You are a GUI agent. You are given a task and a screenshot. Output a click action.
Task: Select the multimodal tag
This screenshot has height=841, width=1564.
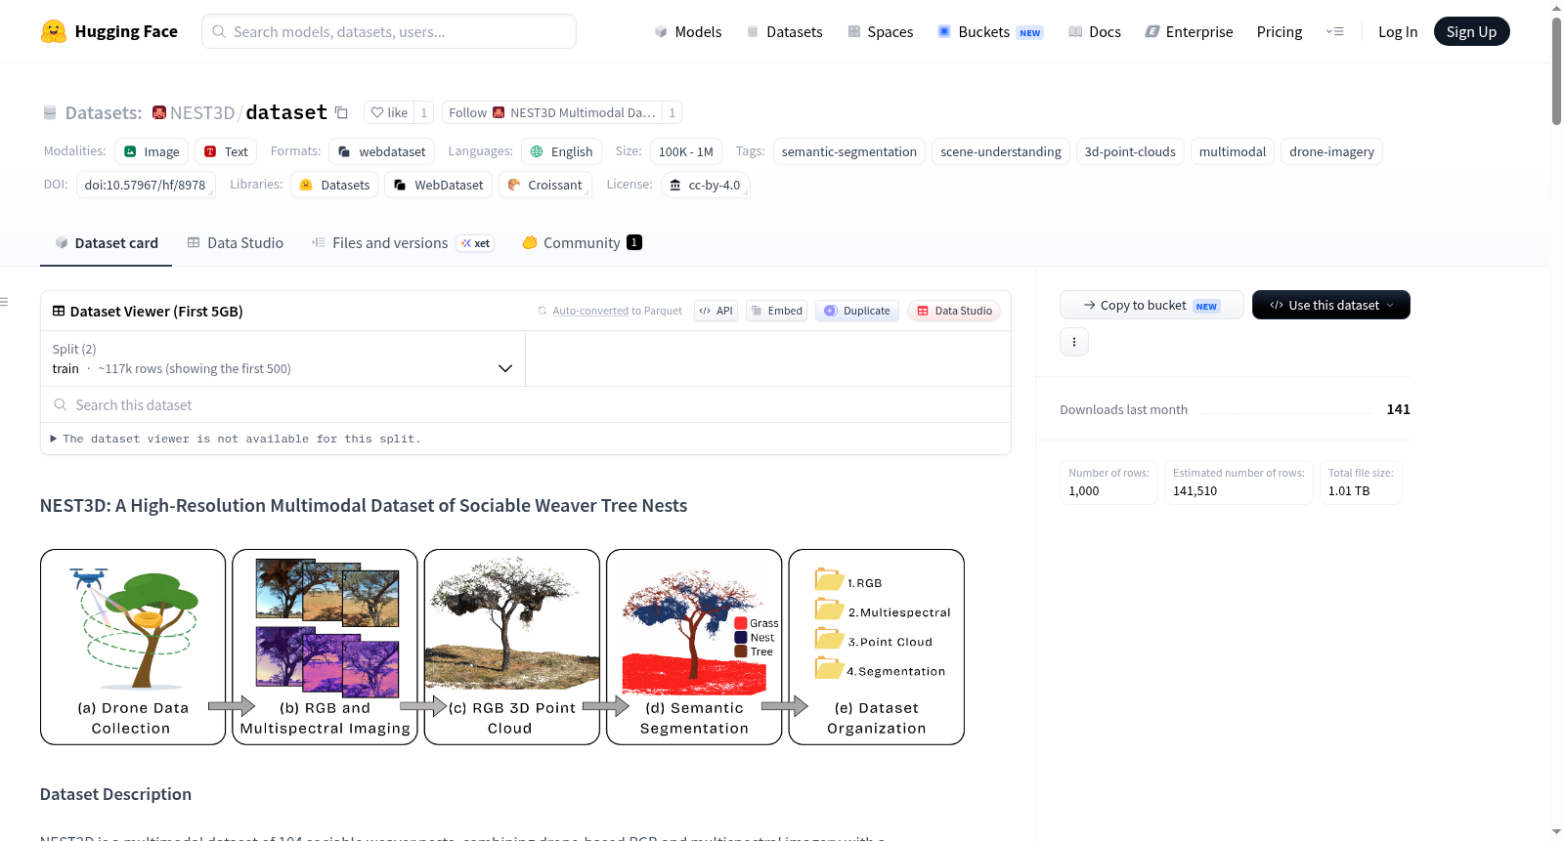click(1233, 151)
